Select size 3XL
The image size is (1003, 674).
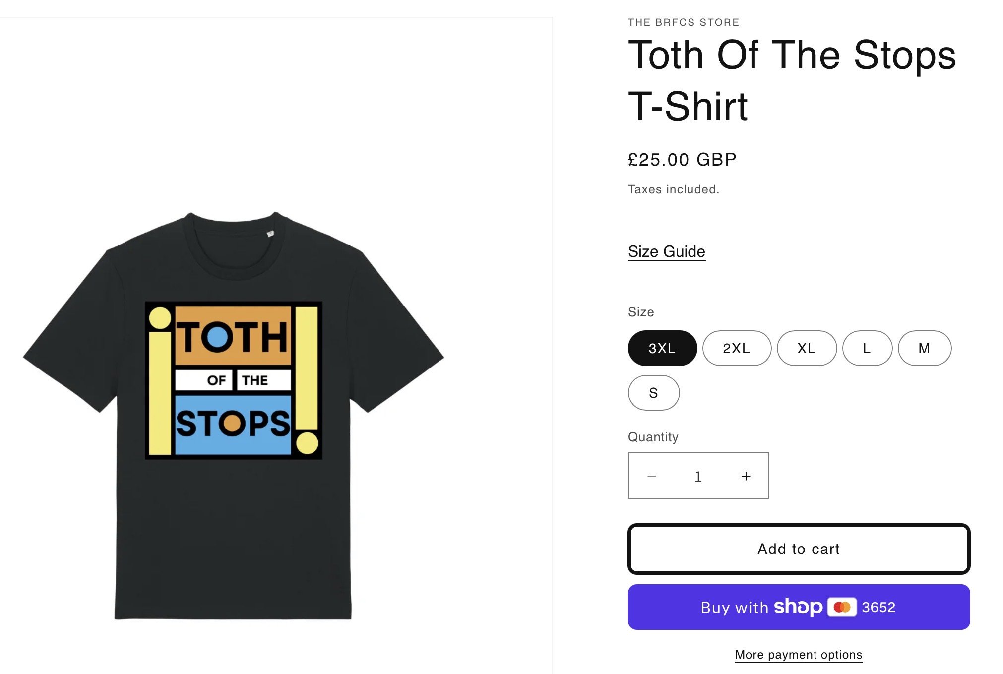click(x=662, y=348)
